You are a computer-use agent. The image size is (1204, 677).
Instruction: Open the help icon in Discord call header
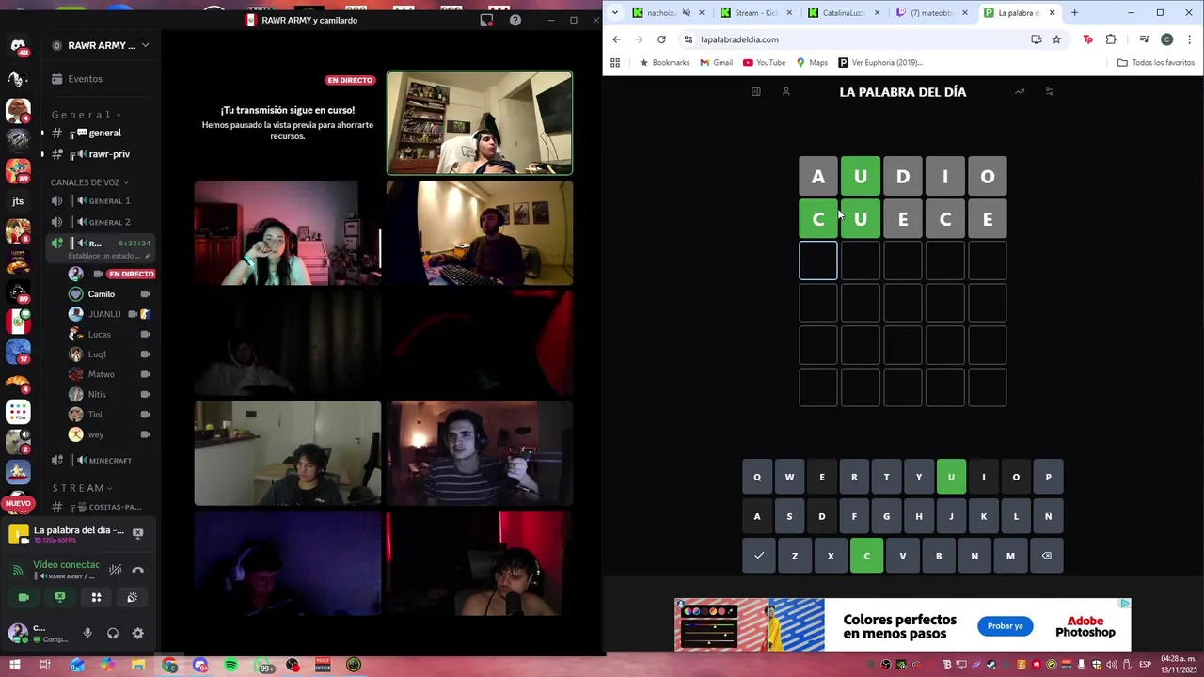click(515, 20)
